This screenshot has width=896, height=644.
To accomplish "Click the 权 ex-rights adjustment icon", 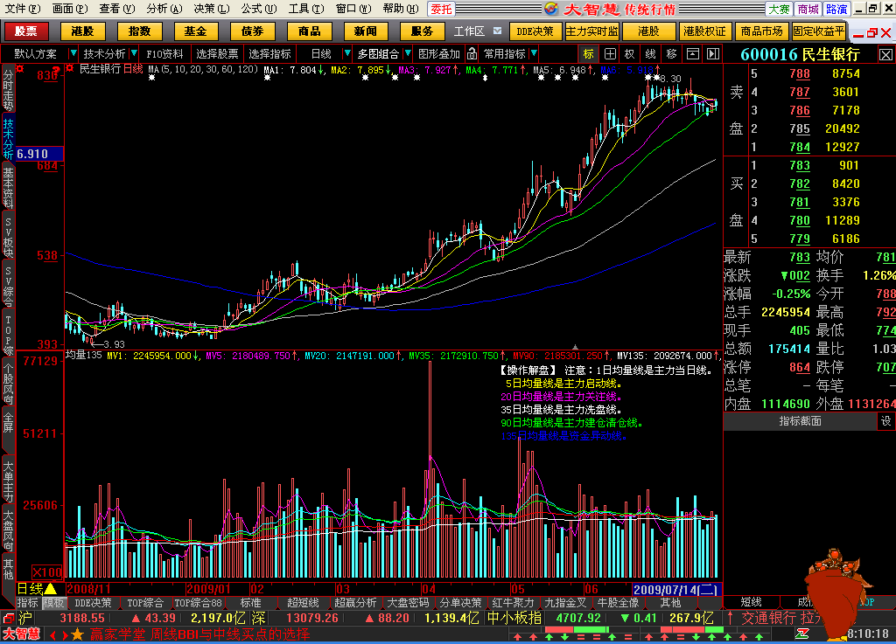I will coord(630,54).
